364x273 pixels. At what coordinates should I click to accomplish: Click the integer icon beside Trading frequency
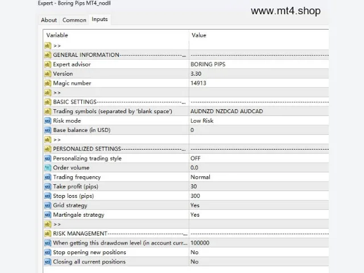47,177
